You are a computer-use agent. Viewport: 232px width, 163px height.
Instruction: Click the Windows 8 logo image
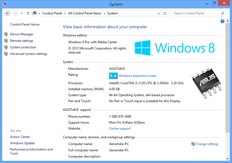pos(175,48)
